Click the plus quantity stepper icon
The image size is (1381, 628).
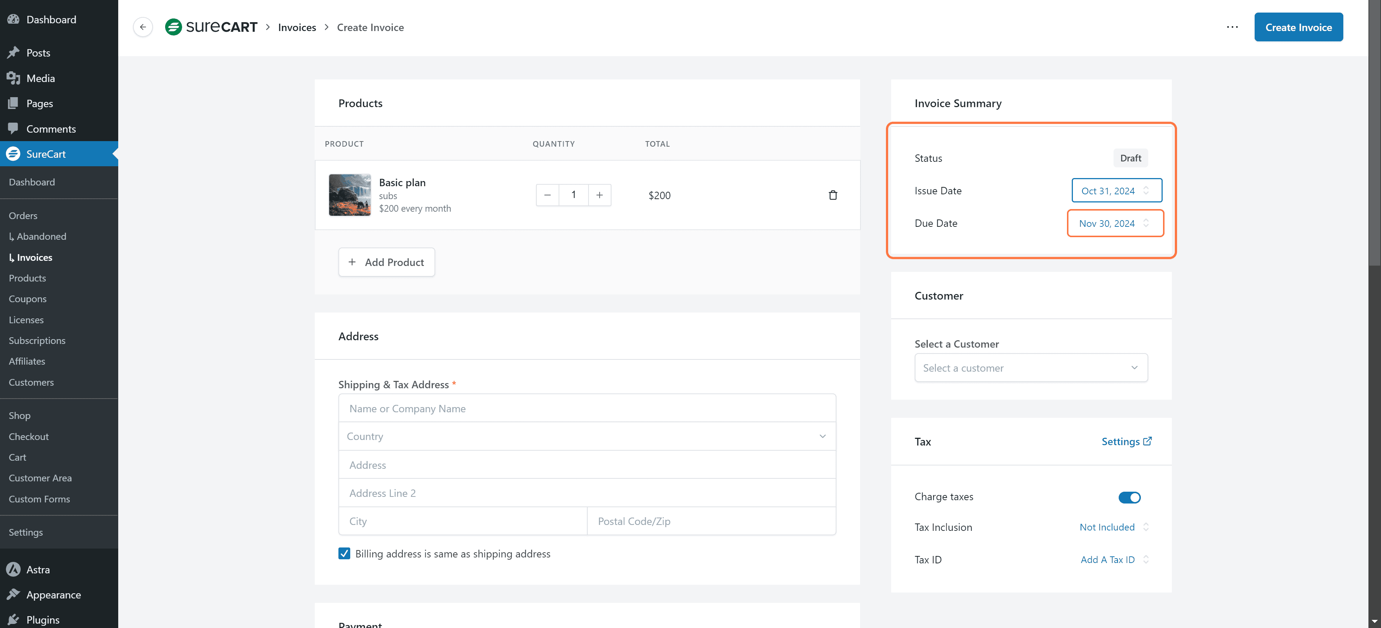[x=599, y=195]
